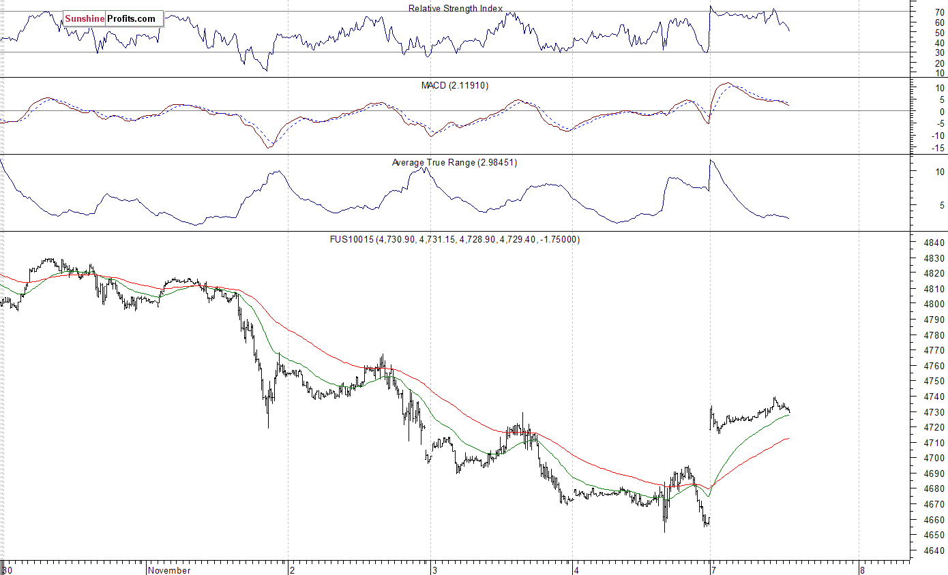
Task: Click price axis label 4780
Action: click(x=935, y=335)
